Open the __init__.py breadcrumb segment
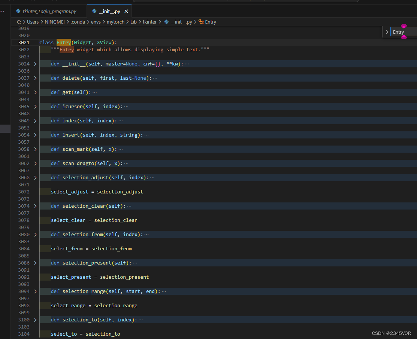 pos(181,22)
